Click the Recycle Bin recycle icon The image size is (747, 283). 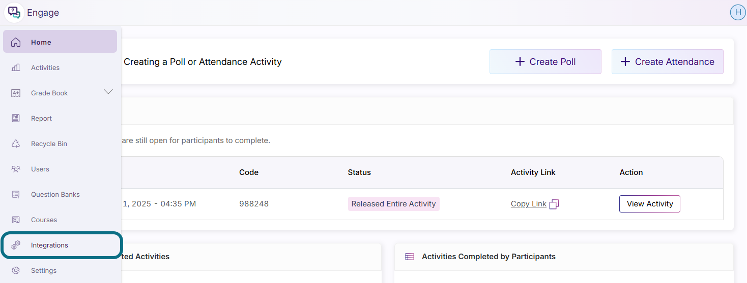pyautogui.click(x=16, y=144)
